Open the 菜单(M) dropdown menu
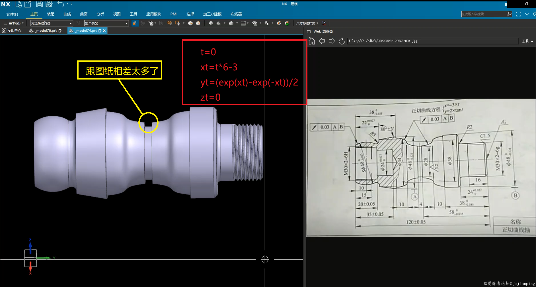Viewport: 536px width, 287px height. pos(14,23)
